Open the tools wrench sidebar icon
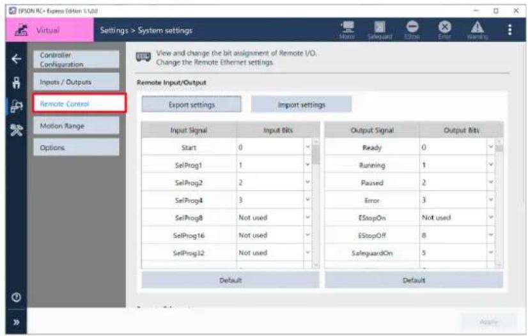Viewport: 528px width, 336px height. click(x=16, y=130)
